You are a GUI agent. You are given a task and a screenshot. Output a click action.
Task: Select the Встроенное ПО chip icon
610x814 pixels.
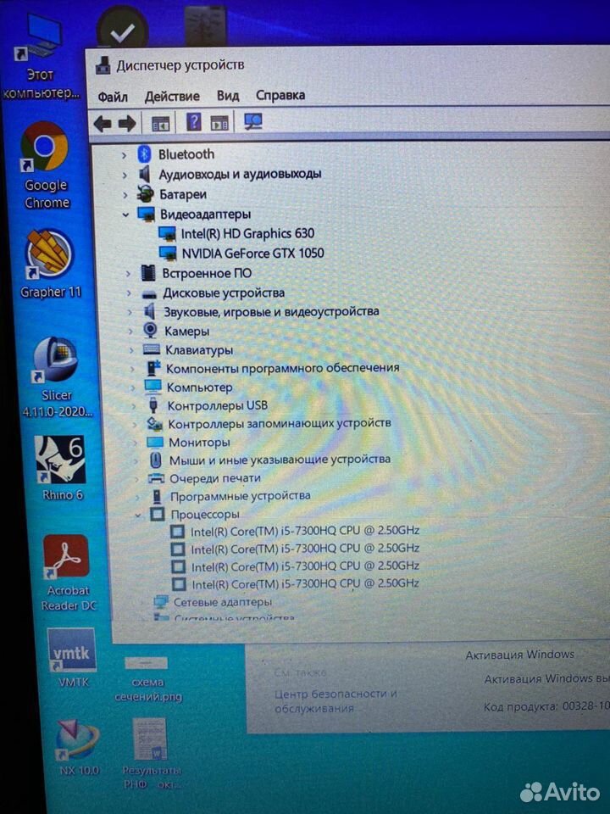(148, 273)
